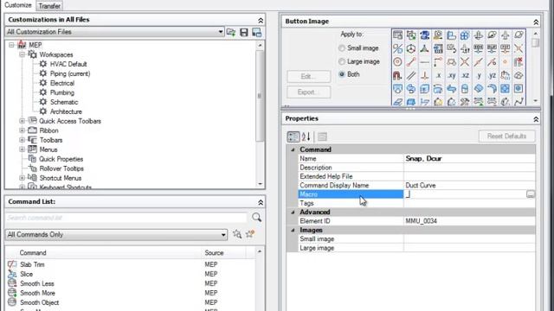
Task: Sort properties alphabetically
Action: (x=306, y=136)
